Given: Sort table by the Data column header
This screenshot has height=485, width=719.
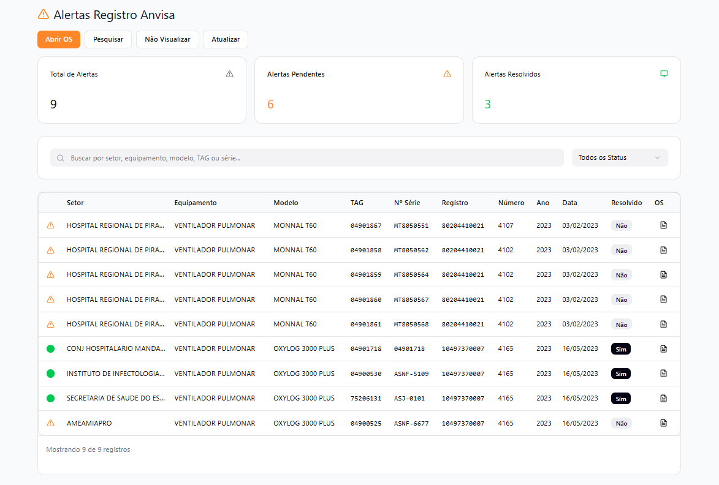Looking at the screenshot, I should click(569, 203).
